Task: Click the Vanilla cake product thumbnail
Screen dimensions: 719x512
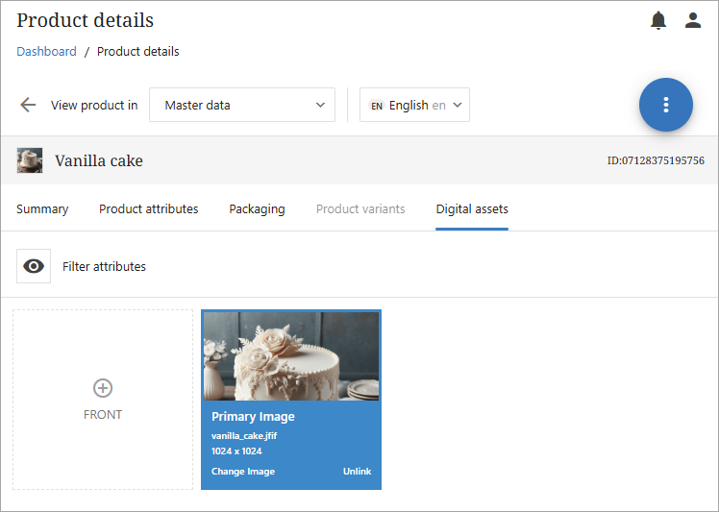Action: pyautogui.click(x=30, y=160)
